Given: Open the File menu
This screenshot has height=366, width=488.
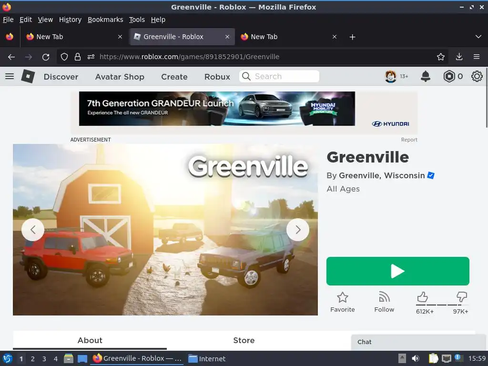Looking at the screenshot, I should pyautogui.click(x=8, y=20).
